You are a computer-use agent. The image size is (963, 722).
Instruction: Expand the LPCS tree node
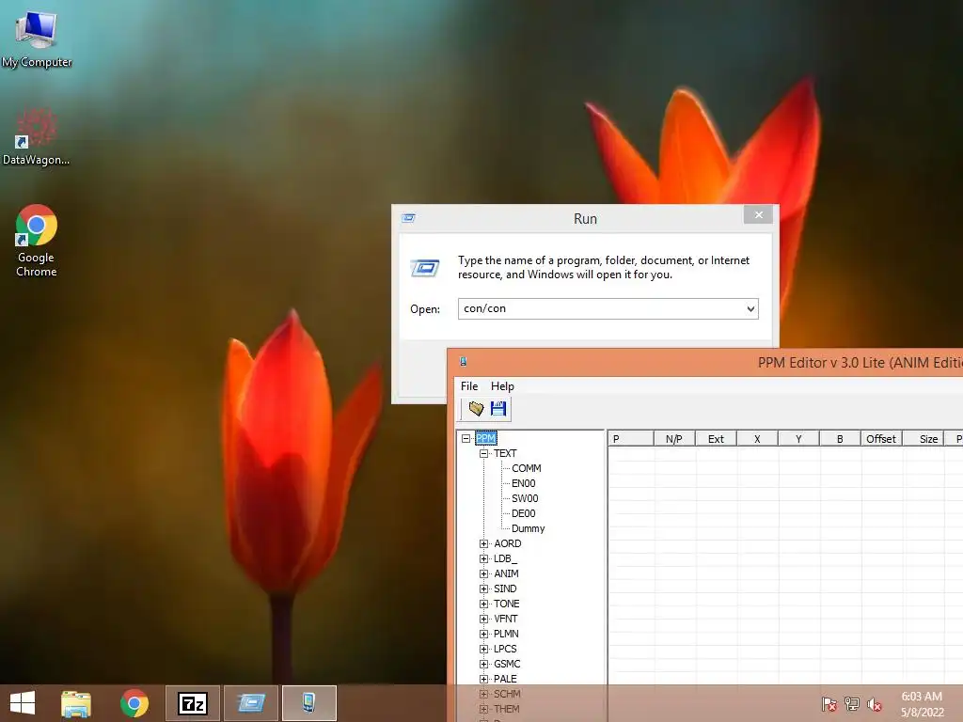[x=484, y=649]
